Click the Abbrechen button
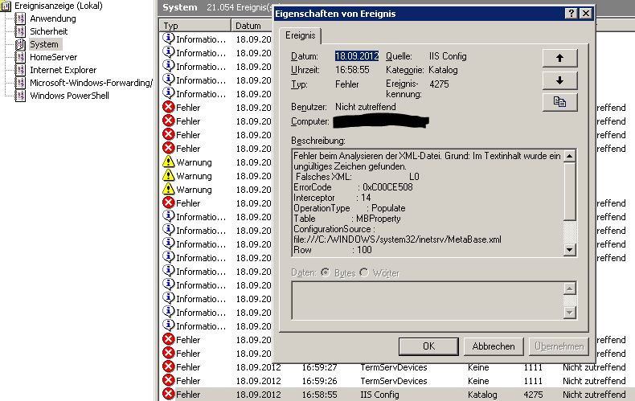635x401 pixels. pos(493,346)
